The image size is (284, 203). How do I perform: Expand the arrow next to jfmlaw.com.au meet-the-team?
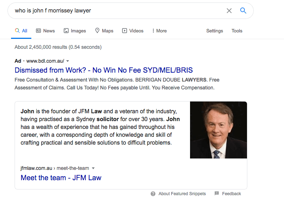pyautogui.click(x=93, y=168)
